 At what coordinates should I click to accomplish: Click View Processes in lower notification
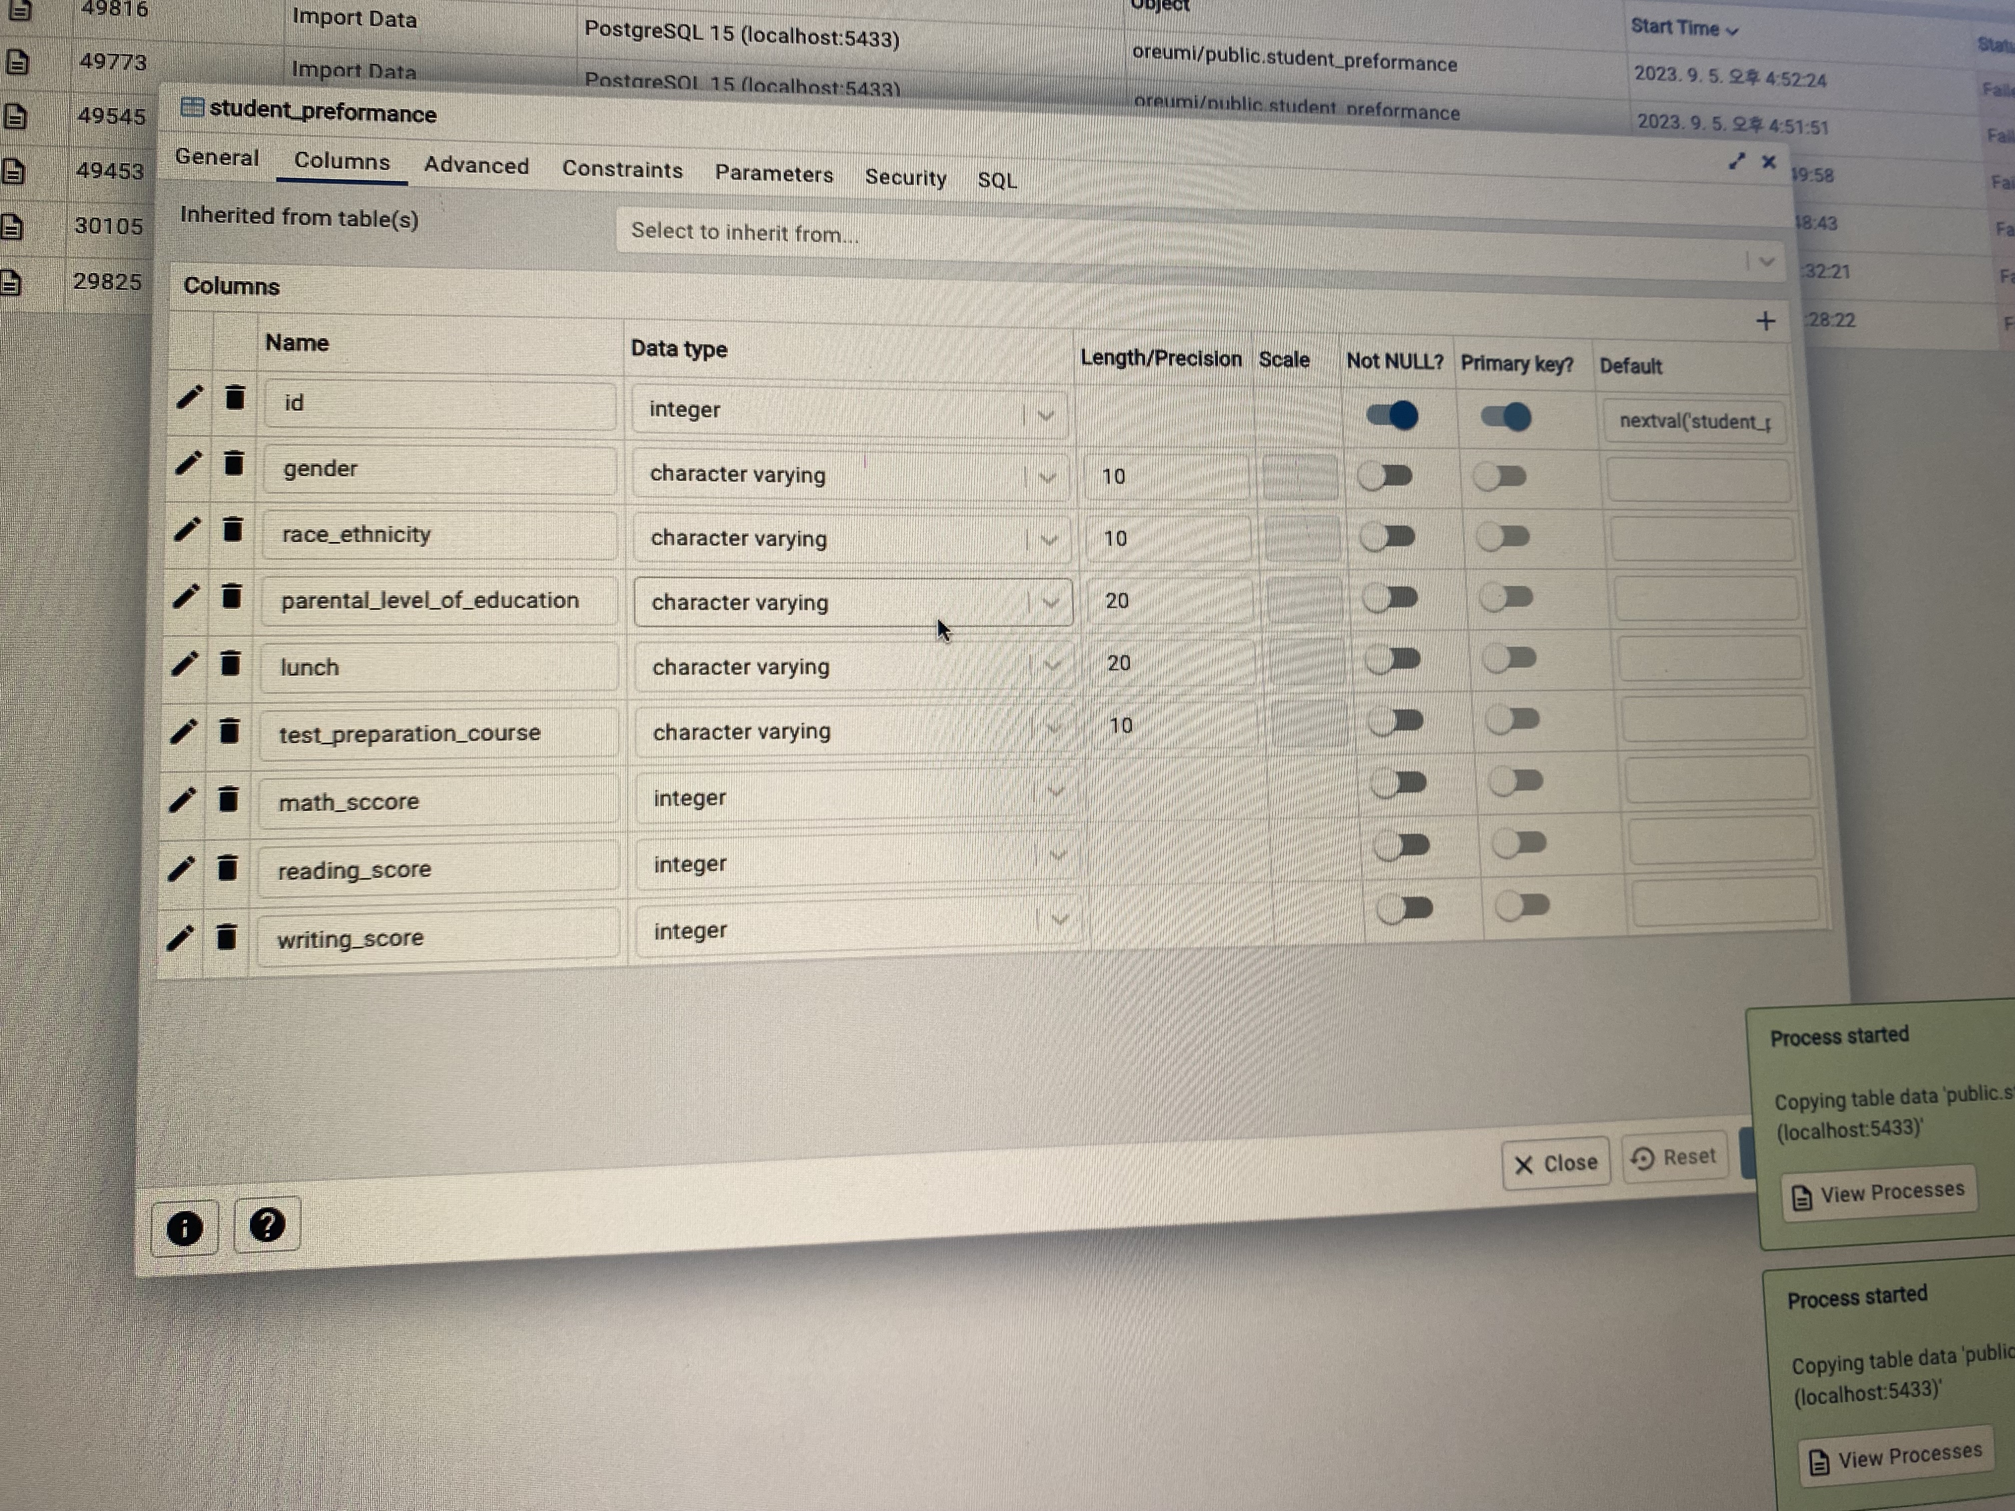[x=1897, y=1456]
